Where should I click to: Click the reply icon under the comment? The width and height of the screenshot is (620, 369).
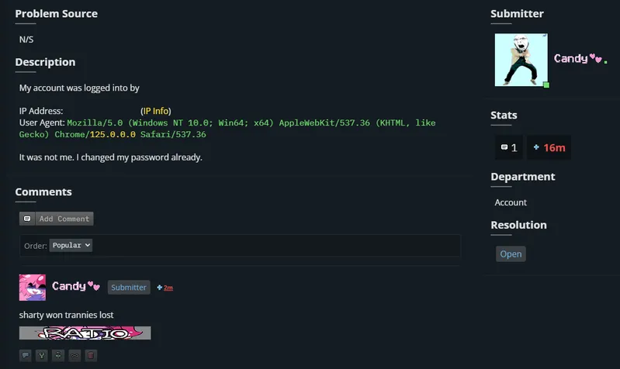pyautogui.click(x=26, y=355)
